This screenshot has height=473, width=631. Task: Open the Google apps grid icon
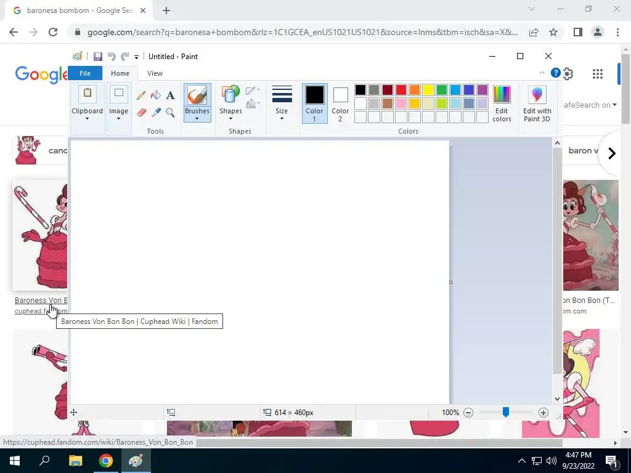pos(598,74)
